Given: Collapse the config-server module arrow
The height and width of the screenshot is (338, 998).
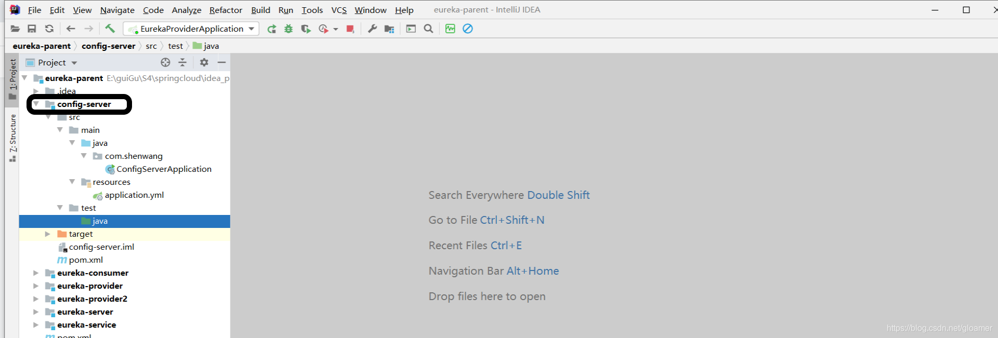Looking at the screenshot, I should pos(36,104).
